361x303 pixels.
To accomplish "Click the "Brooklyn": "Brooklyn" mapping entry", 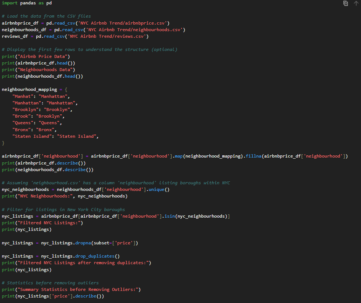I will pos(42,110).
